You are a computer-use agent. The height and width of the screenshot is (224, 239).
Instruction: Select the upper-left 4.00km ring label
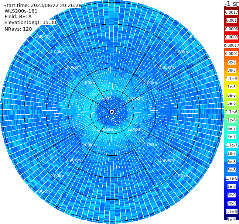coord(58,52)
